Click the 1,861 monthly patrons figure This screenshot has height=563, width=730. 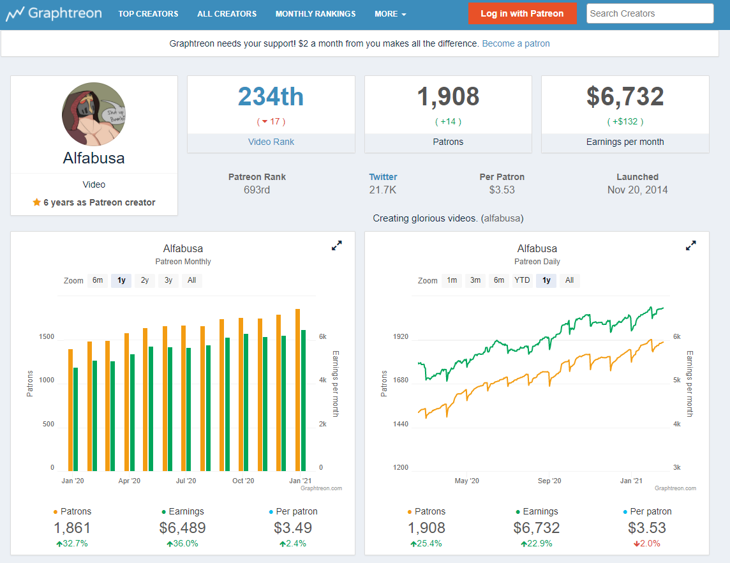point(72,528)
